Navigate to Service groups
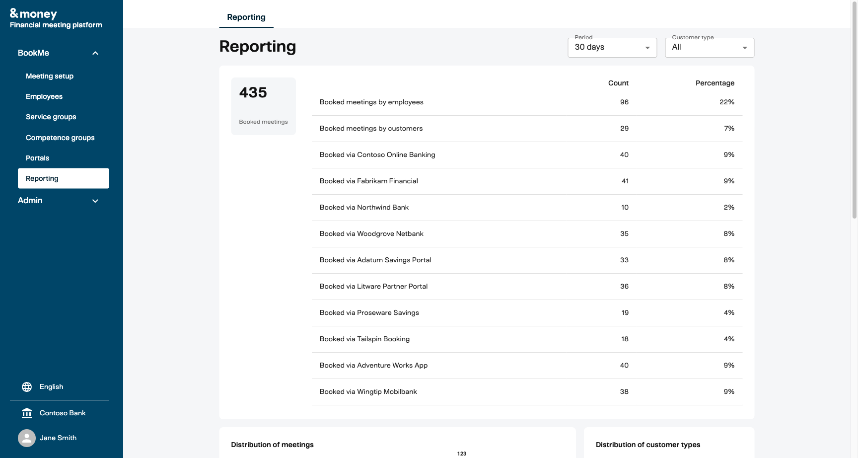This screenshot has width=858, height=458. click(51, 117)
